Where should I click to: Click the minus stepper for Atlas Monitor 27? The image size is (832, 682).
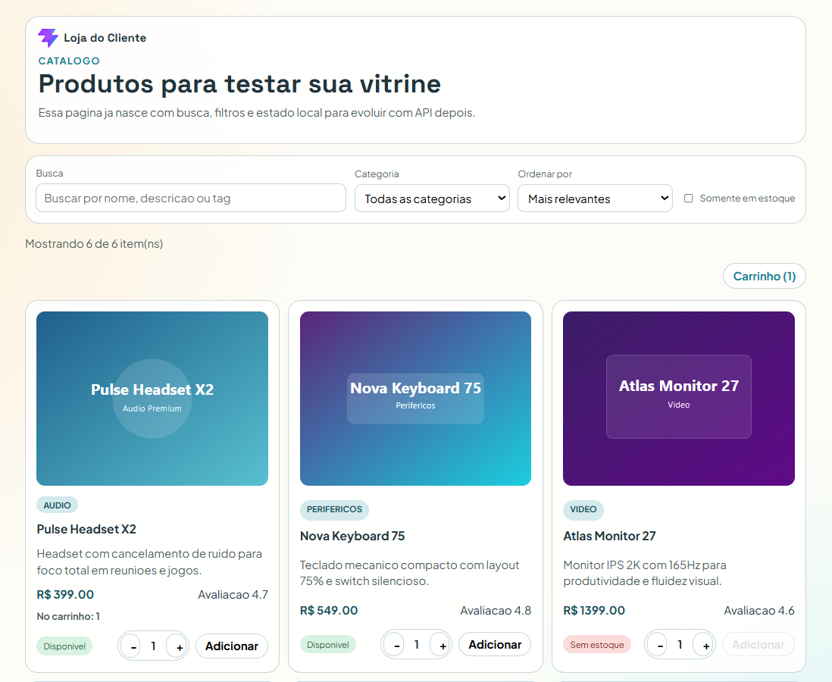click(658, 644)
